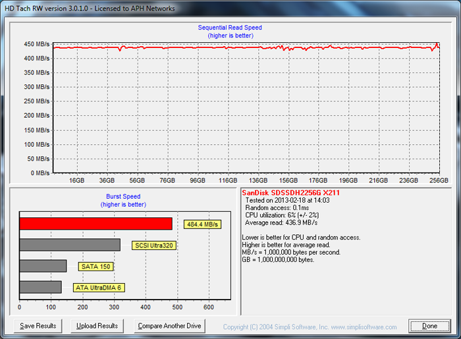This screenshot has width=461, height=339.
Task: Click the SCSI Ultra320 yellow label
Action: pyautogui.click(x=155, y=246)
